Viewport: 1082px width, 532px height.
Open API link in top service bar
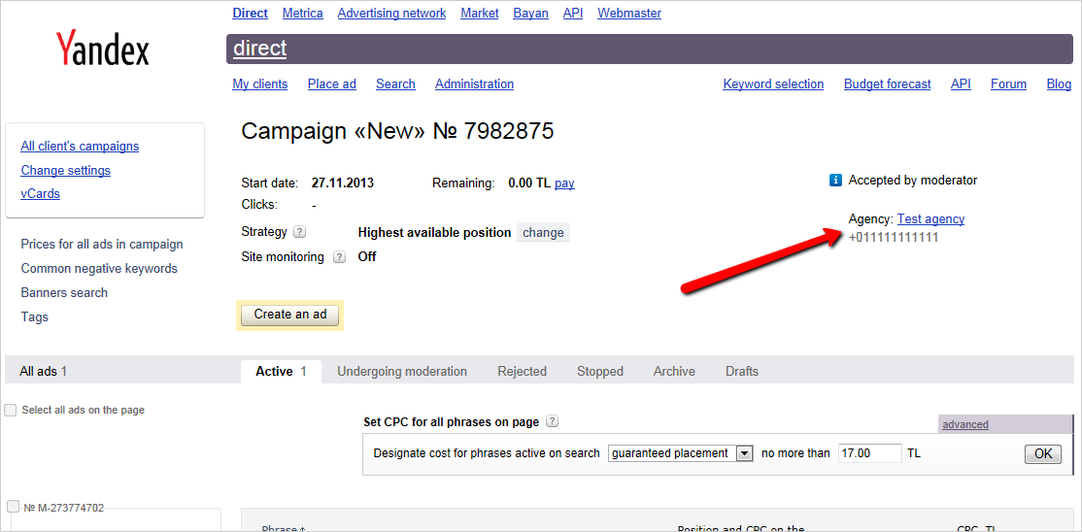click(x=573, y=14)
